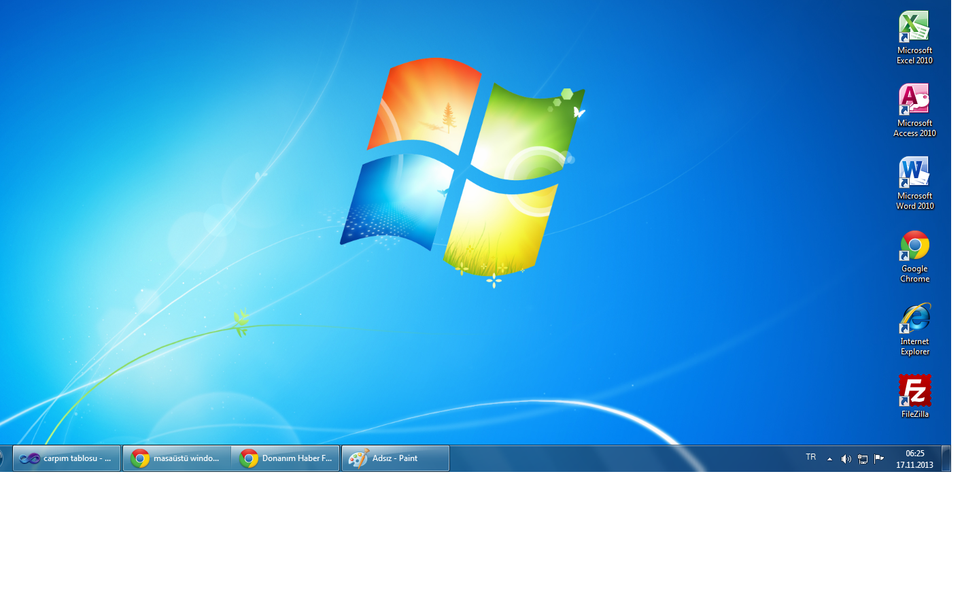This screenshot has width=979, height=612.
Task: Click the date 17.11.2013 in the tray
Action: (x=914, y=465)
